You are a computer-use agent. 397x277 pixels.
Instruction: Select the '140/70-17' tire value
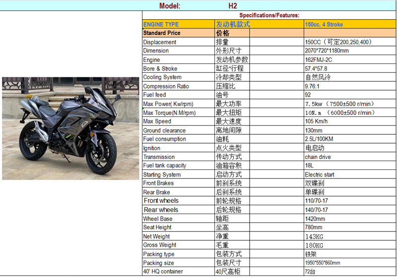click(x=316, y=210)
